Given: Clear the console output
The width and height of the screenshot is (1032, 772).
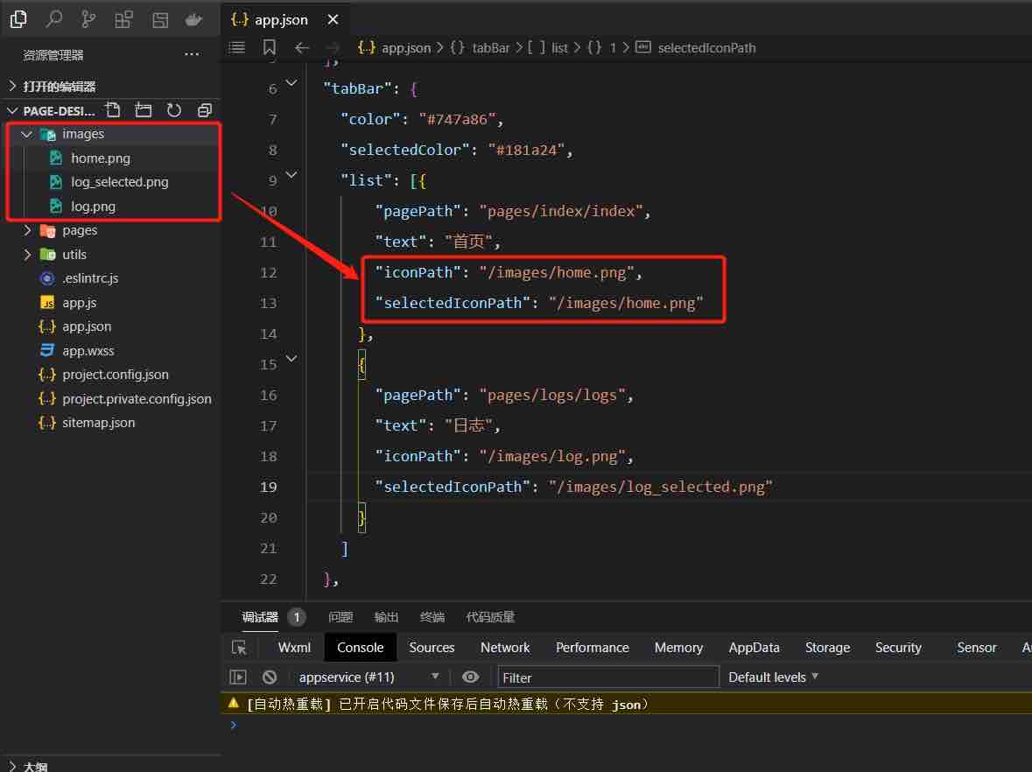Looking at the screenshot, I should pos(270,677).
